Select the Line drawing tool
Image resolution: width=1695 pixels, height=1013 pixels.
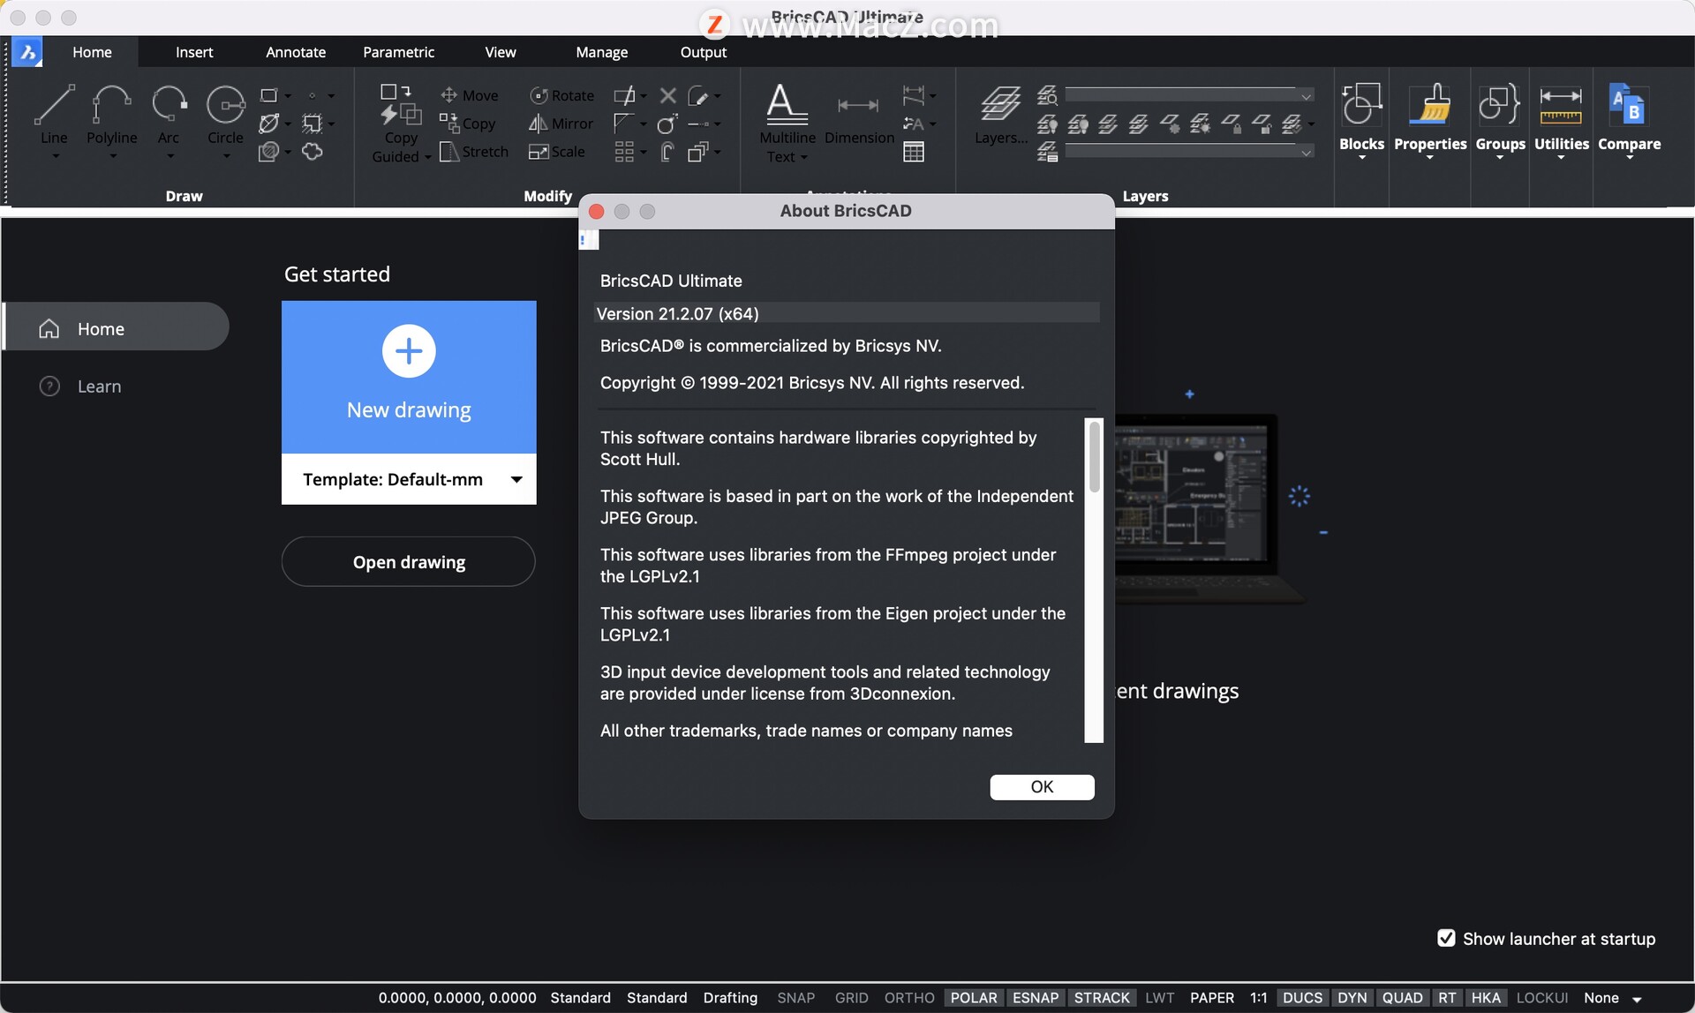click(x=54, y=114)
